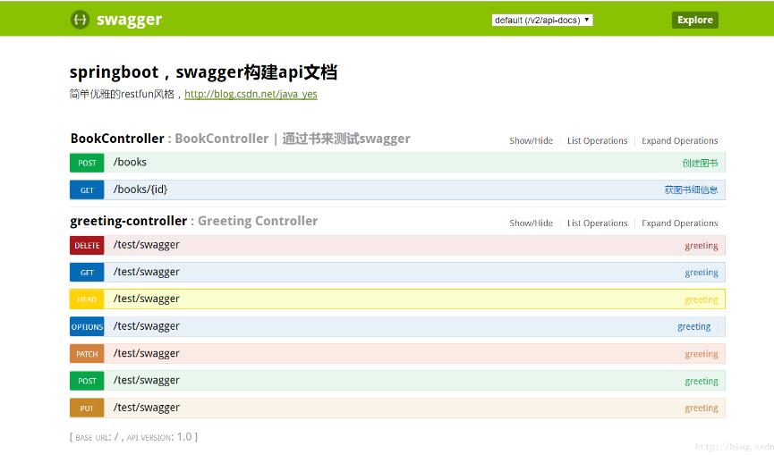Click Expand Operations for greeting-controller
774x455 pixels.
(680, 223)
